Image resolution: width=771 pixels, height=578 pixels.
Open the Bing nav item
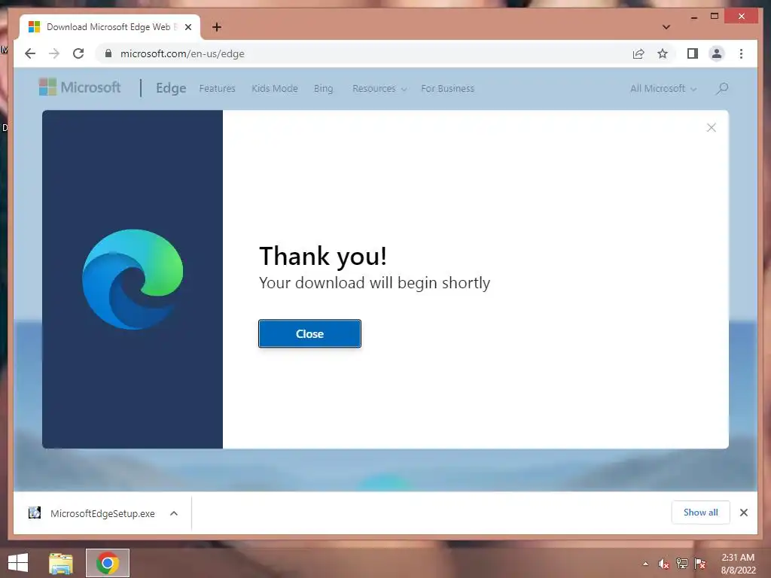(323, 89)
